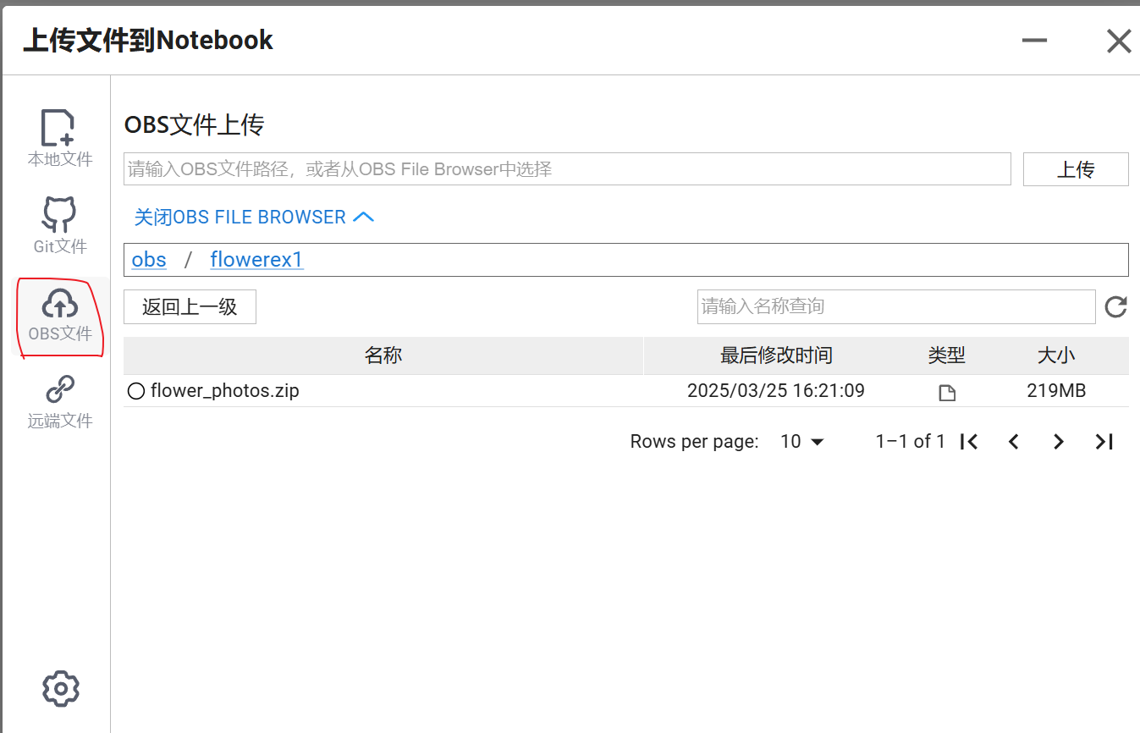Switch to the Git文件 upload option
This screenshot has height=733, width=1140.
[59, 223]
